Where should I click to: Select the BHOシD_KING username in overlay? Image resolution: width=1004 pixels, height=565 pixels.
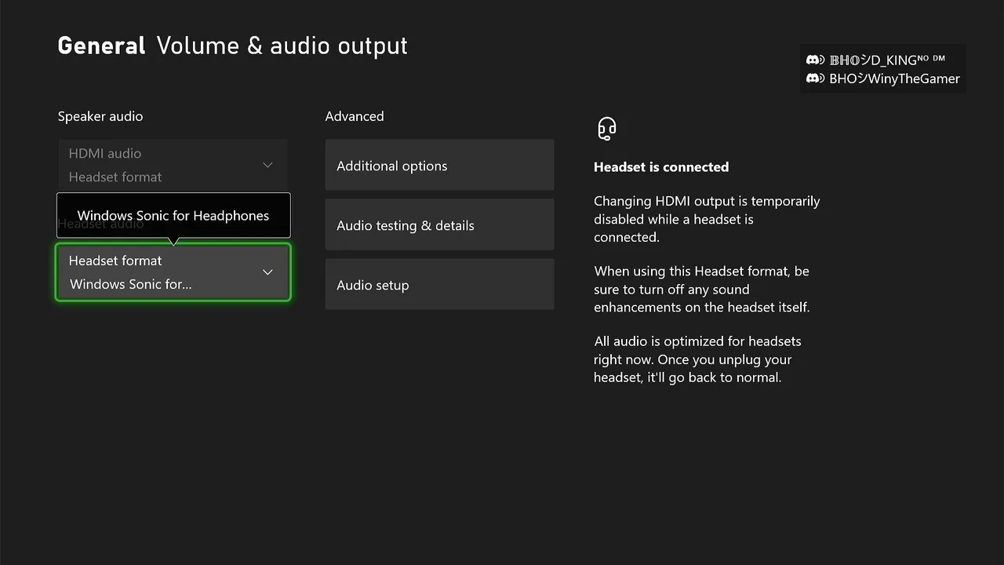(886, 60)
